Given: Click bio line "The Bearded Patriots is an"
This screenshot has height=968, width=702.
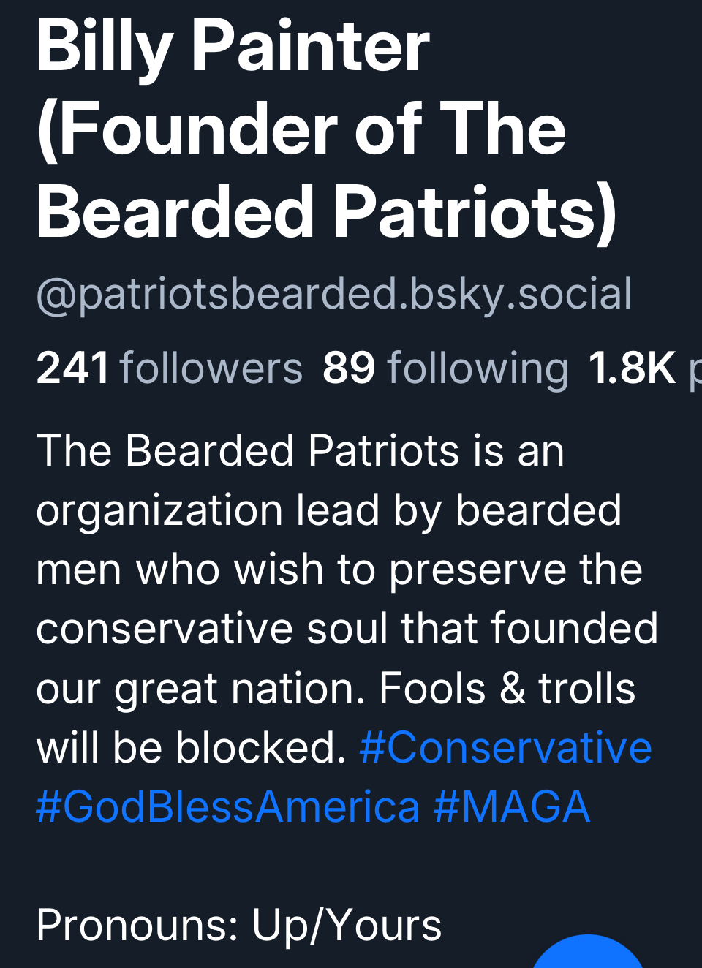Looking at the screenshot, I should click(x=300, y=450).
